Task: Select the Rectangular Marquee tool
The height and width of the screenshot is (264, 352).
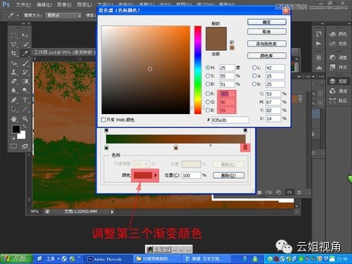Action: pos(14,35)
